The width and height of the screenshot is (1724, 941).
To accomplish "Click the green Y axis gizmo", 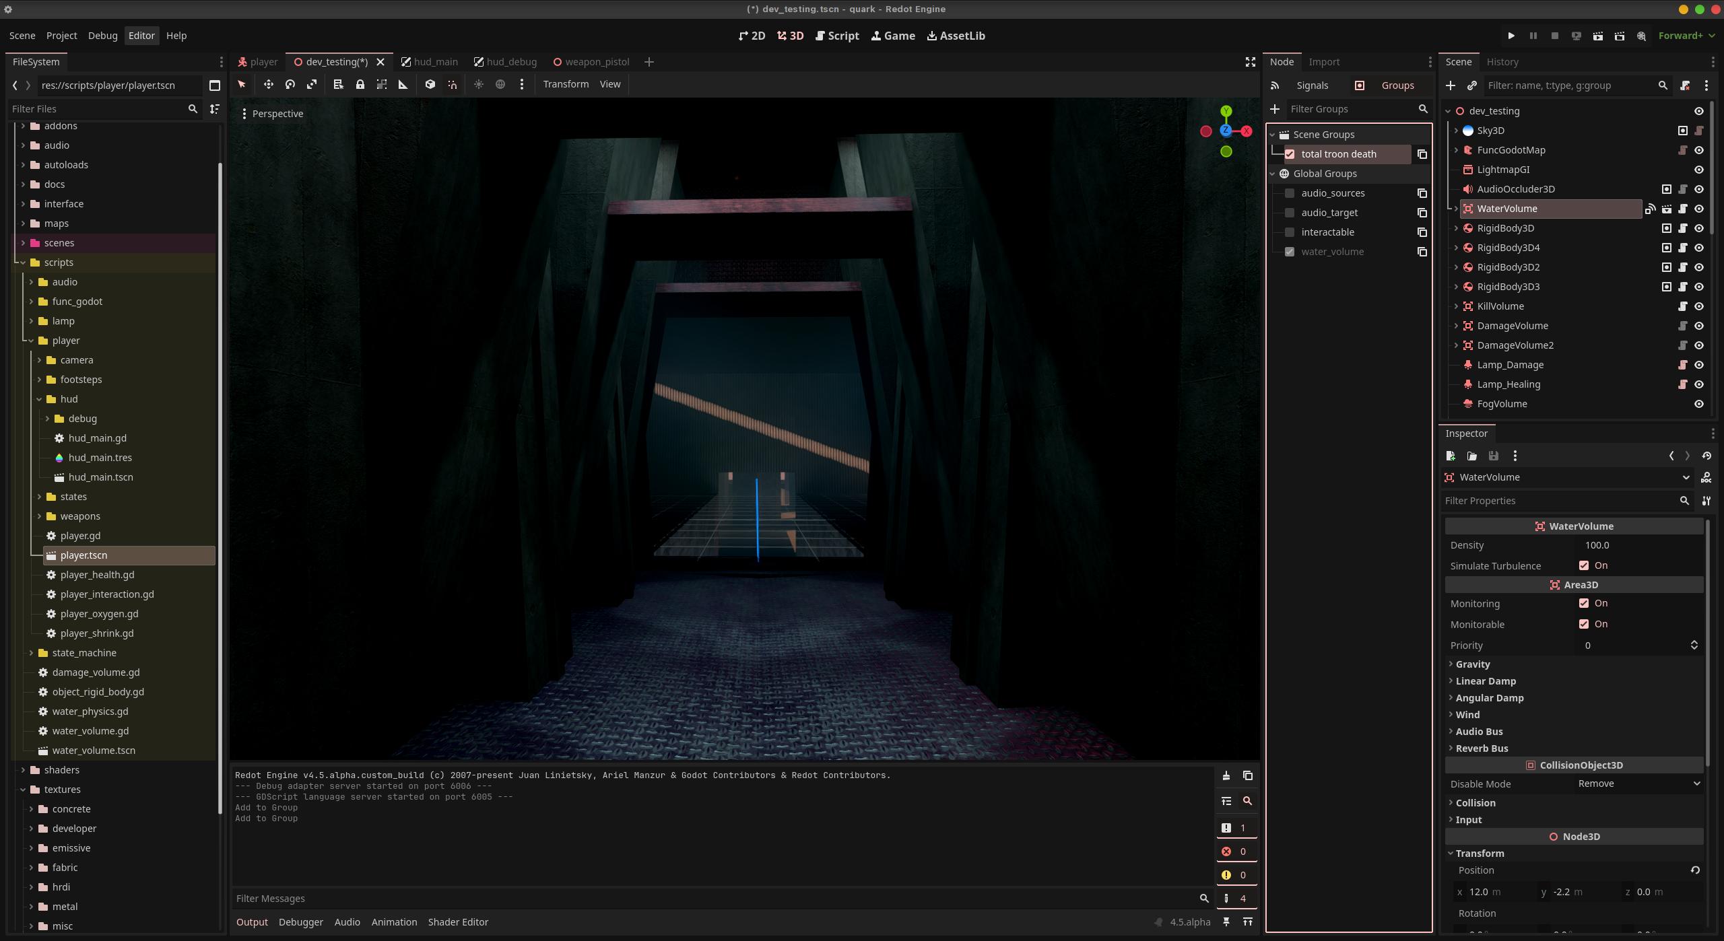I will 1226,111.
